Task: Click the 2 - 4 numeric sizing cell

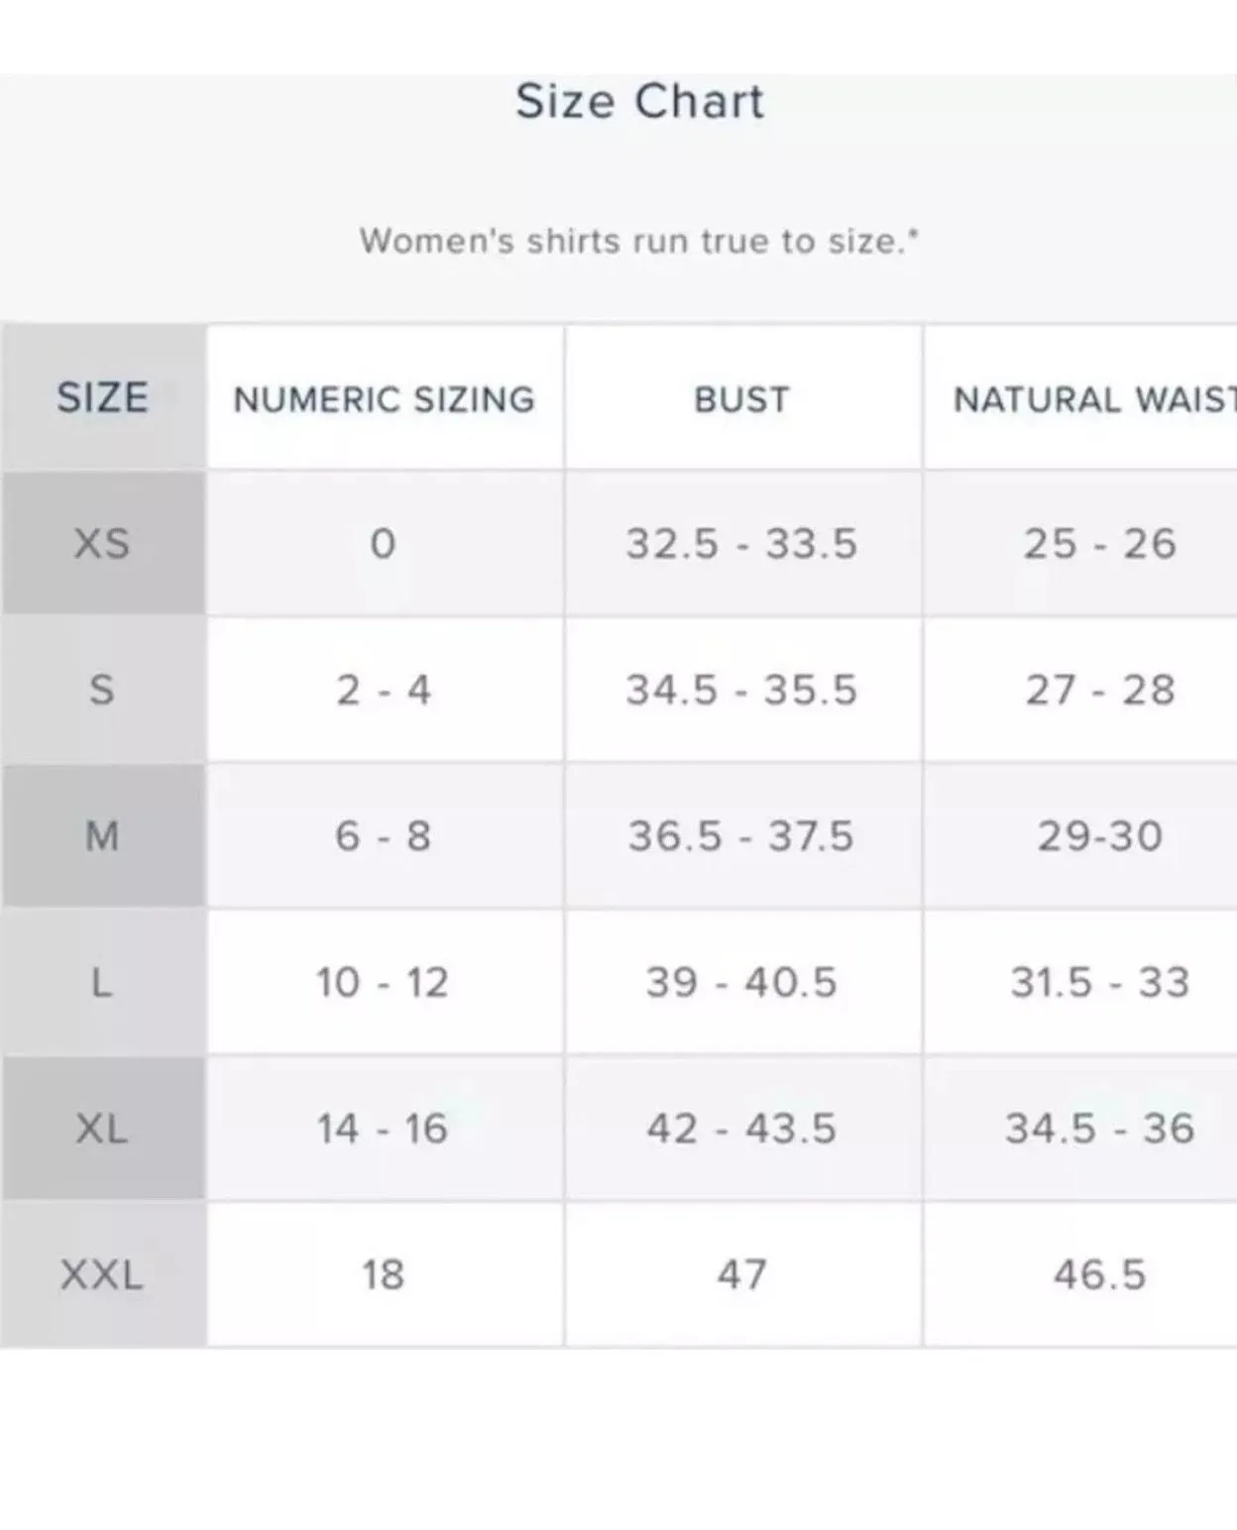Action: pyautogui.click(x=385, y=690)
